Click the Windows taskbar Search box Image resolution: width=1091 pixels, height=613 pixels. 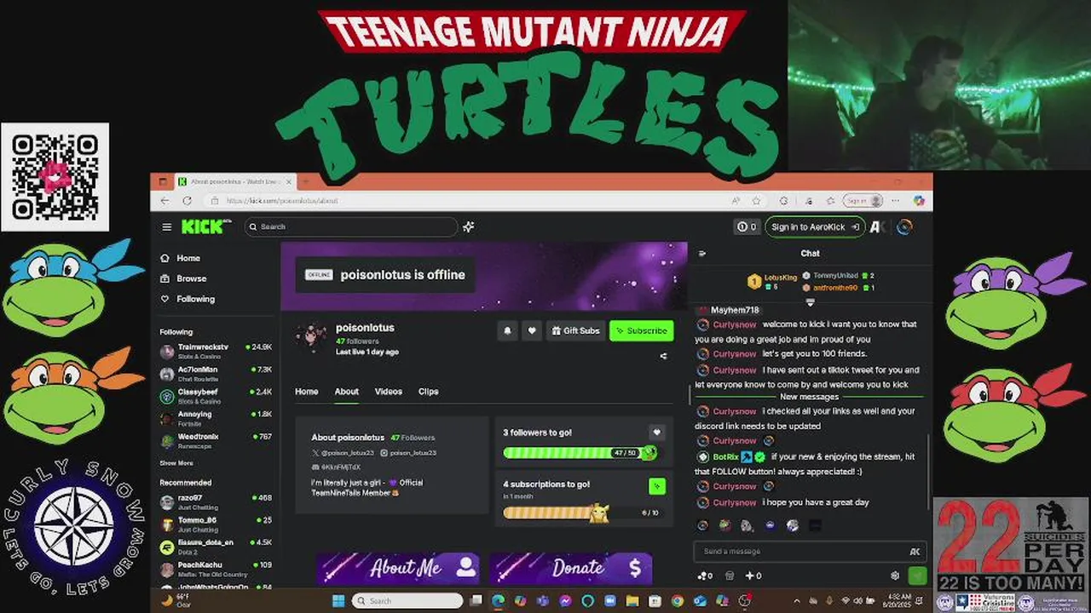click(x=407, y=601)
